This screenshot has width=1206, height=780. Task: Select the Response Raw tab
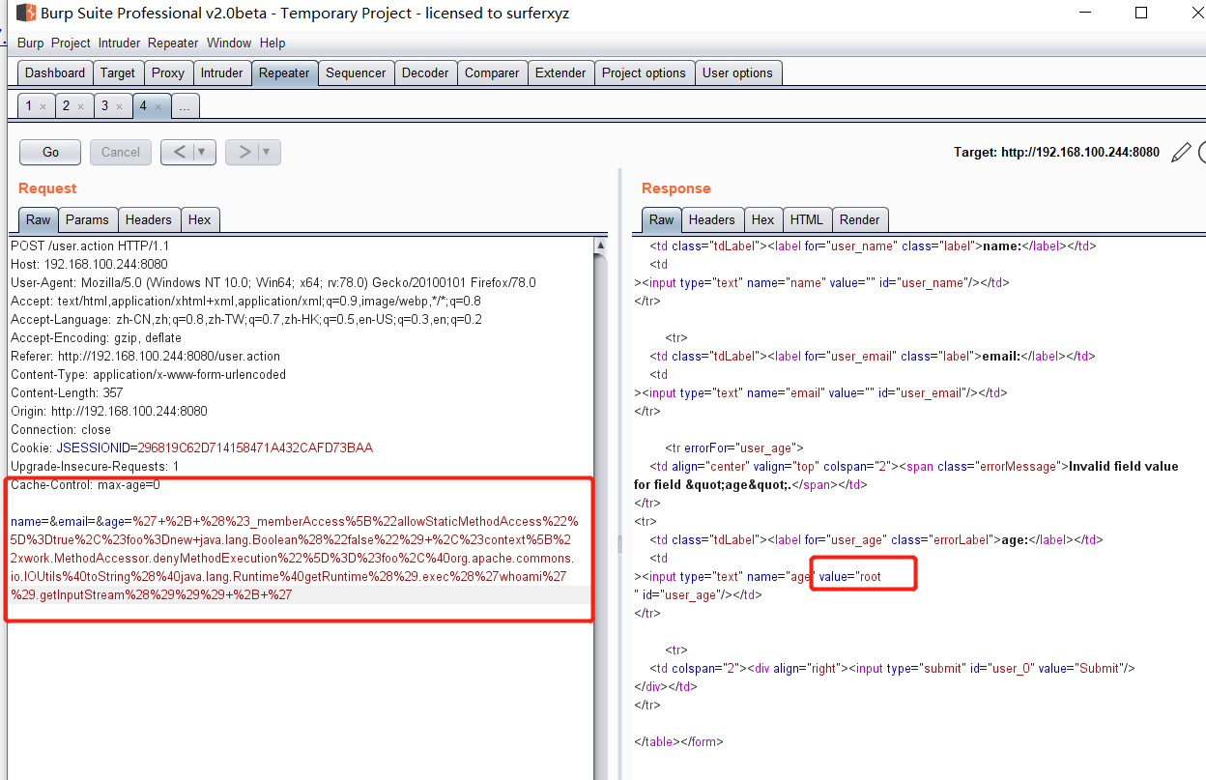pyautogui.click(x=662, y=219)
